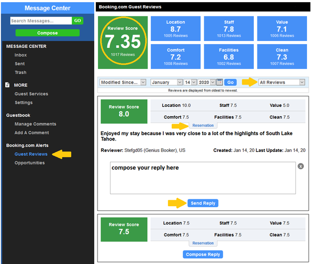This screenshot has width=316, height=264.
Task: Open Opportunities under Booking.com Alerts
Action: click(x=29, y=163)
